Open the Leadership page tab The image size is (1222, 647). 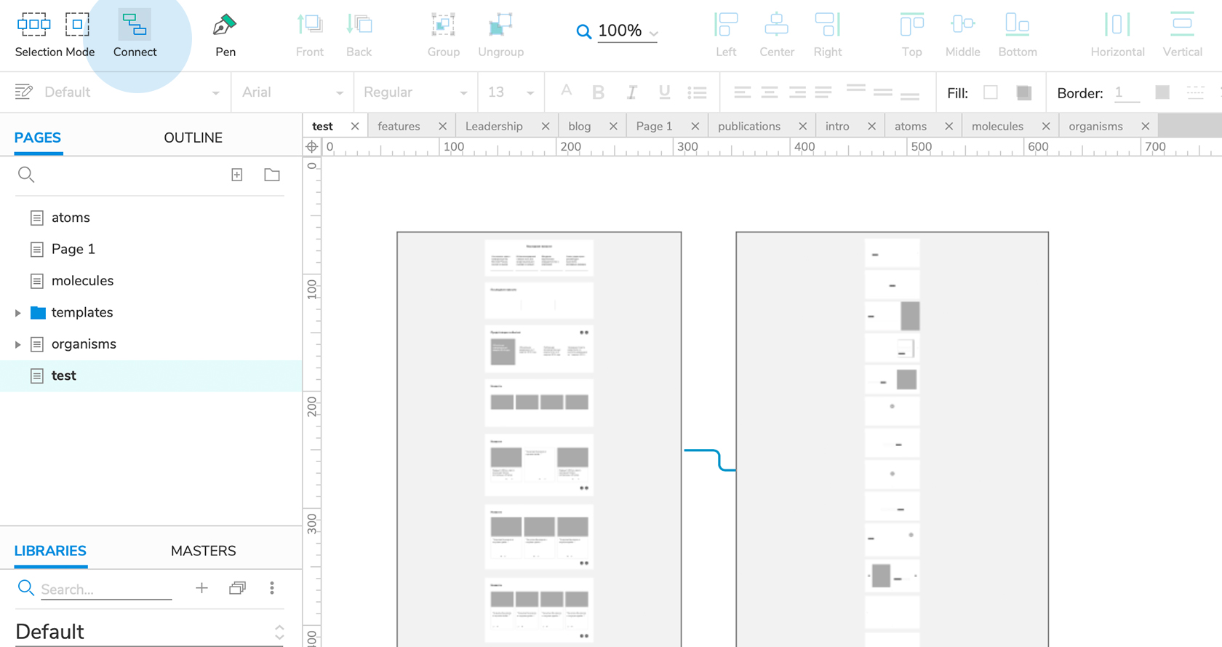click(494, 126)
